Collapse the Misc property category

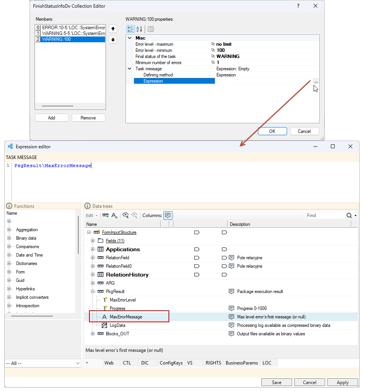[130, 38]
